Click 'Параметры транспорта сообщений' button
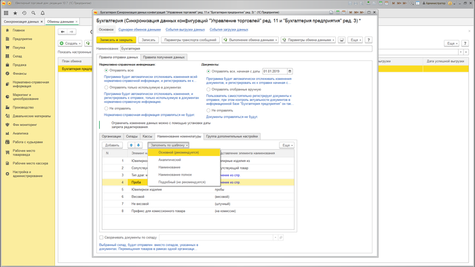The height and width of the screenshot is (267, 475). coord(190,40)
